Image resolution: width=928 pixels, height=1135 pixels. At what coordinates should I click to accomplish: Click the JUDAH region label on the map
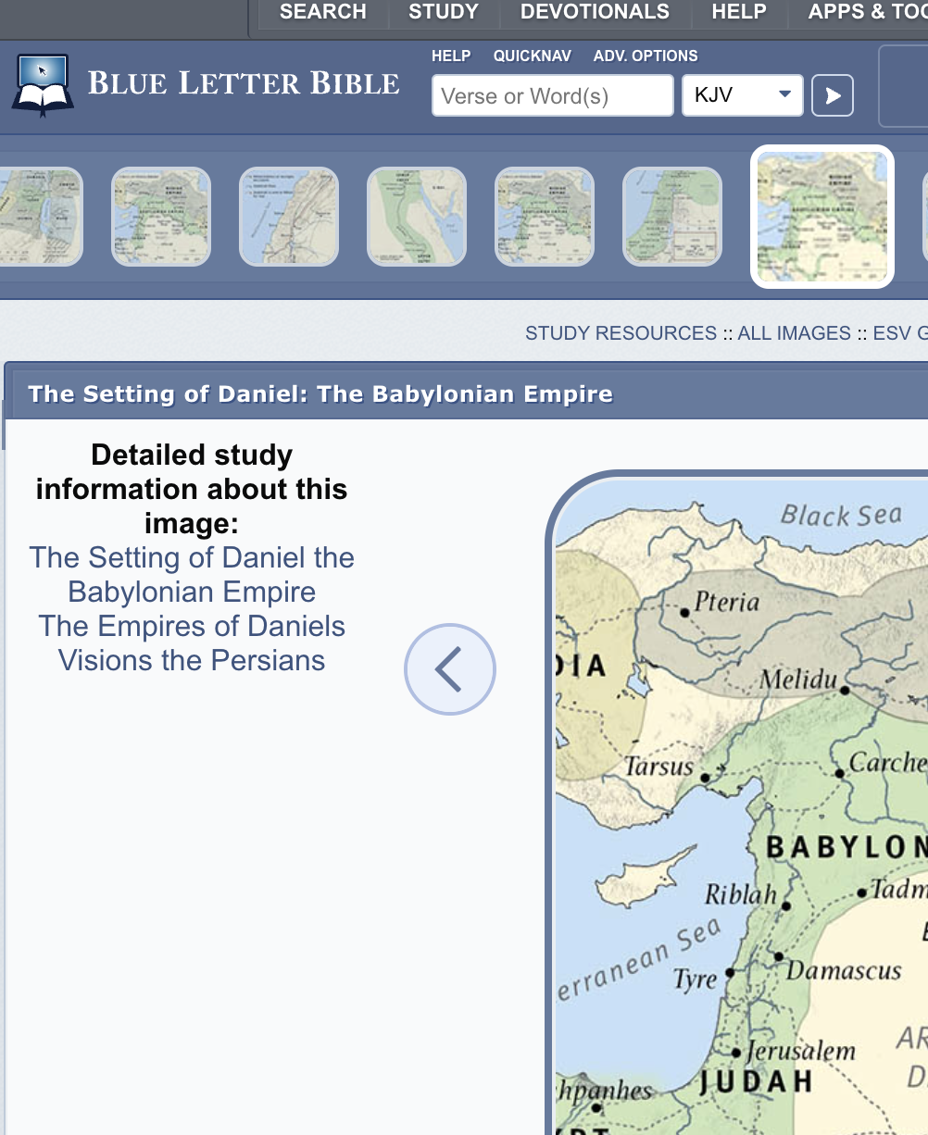[756, 1081]
